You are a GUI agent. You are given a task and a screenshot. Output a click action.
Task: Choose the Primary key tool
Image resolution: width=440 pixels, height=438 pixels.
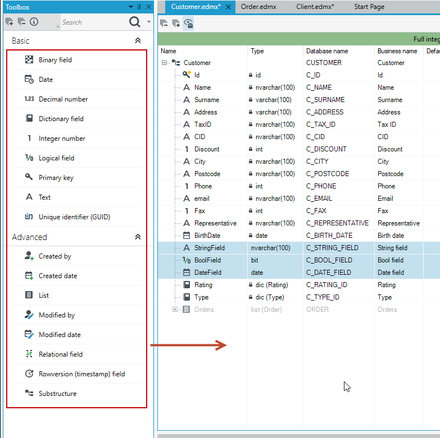(x=78, y=177)
